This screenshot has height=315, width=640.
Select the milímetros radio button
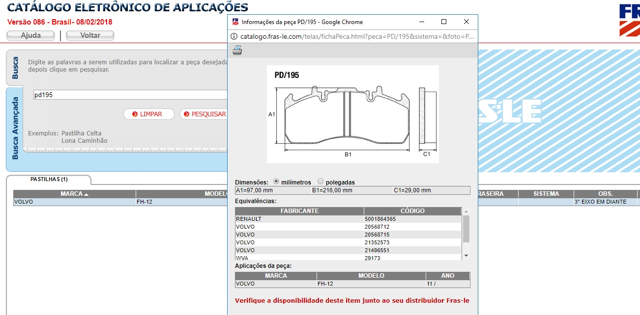[276, 181]
